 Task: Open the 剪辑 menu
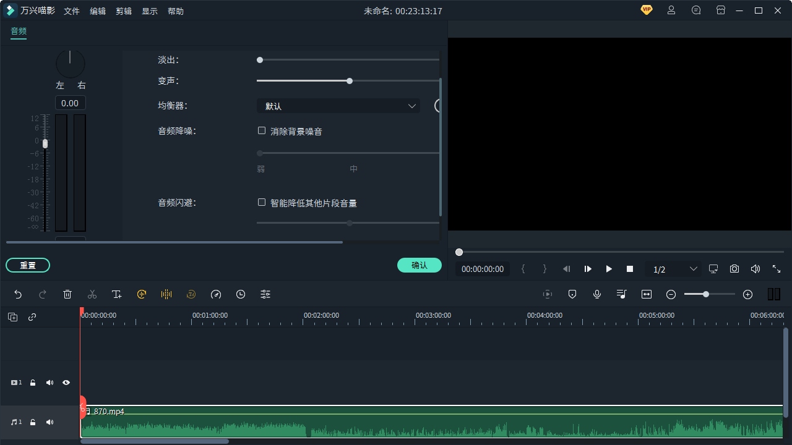tap(124, 11)
